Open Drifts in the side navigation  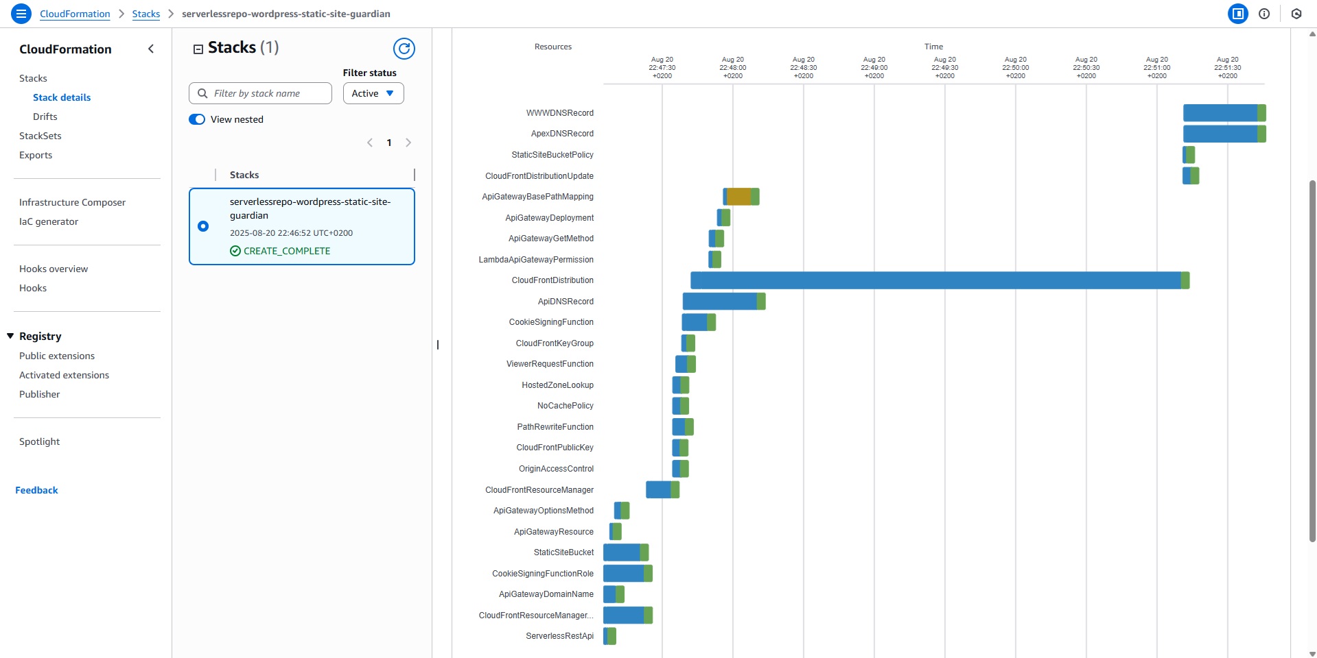[45, 117]
